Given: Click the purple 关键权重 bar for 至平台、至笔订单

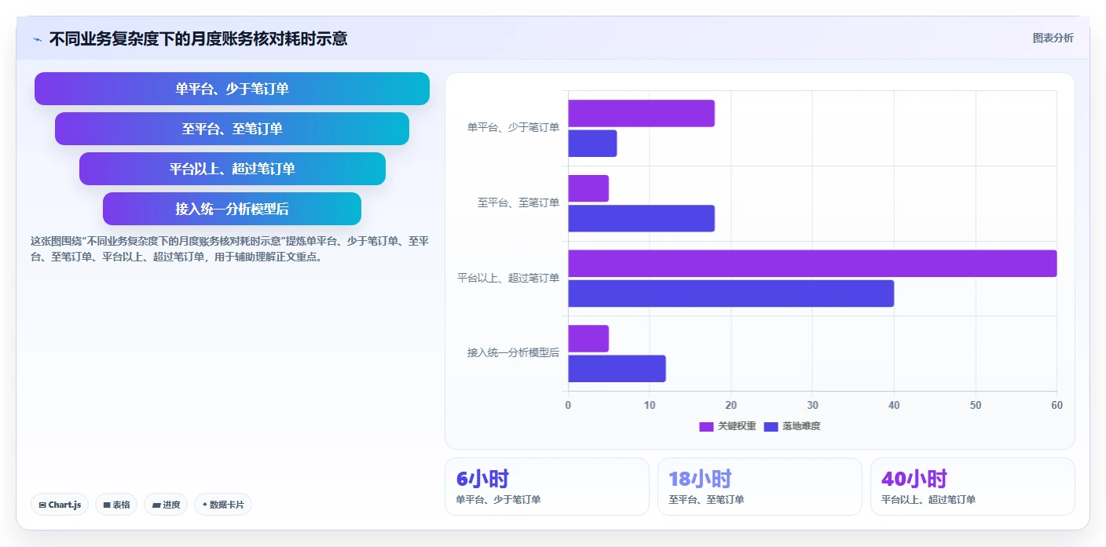Looking at the screenshot, I should [x=588, y=188].
